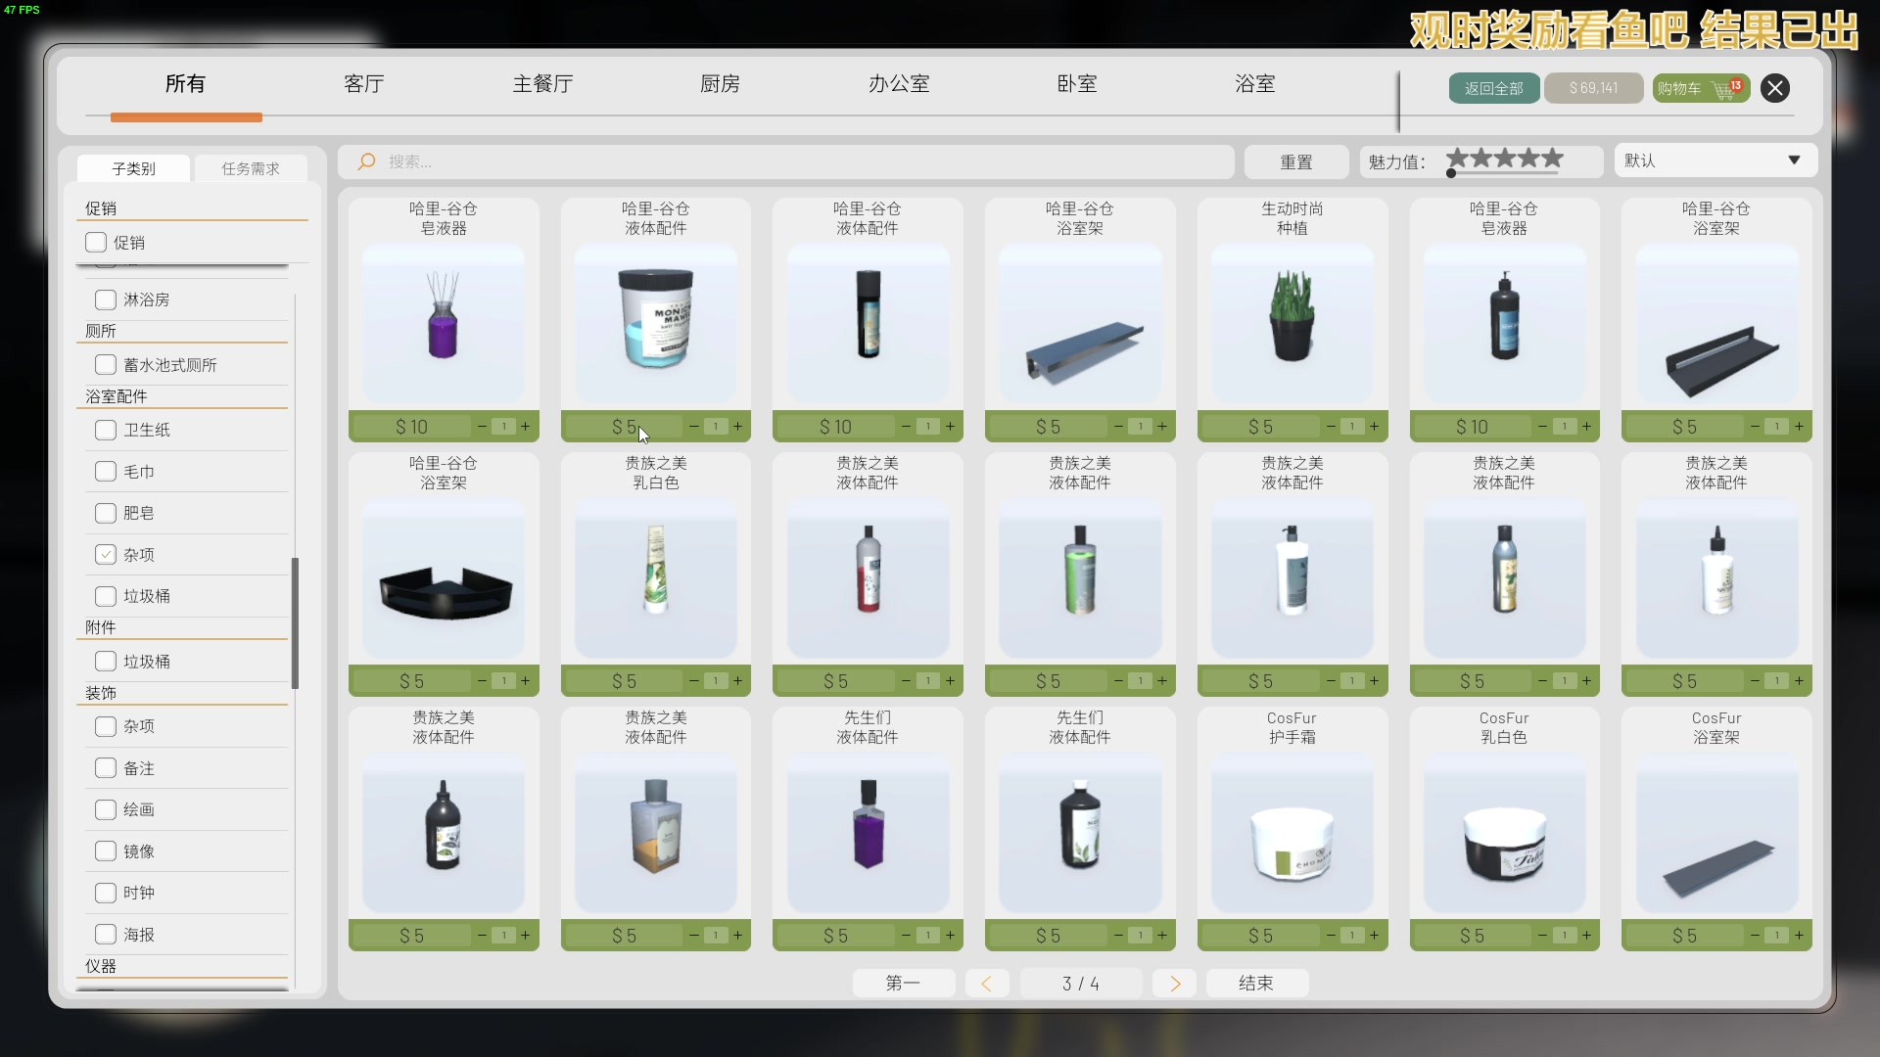Increase quantity of potted plant item
This screenshot has height=1057, width=1880.
click(x=1374, y=427)
